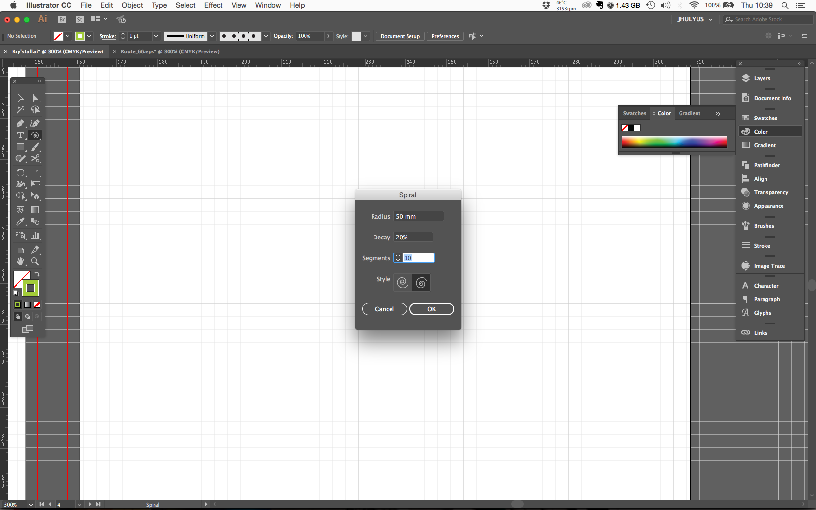Select the Hand tool

(20, 261)
